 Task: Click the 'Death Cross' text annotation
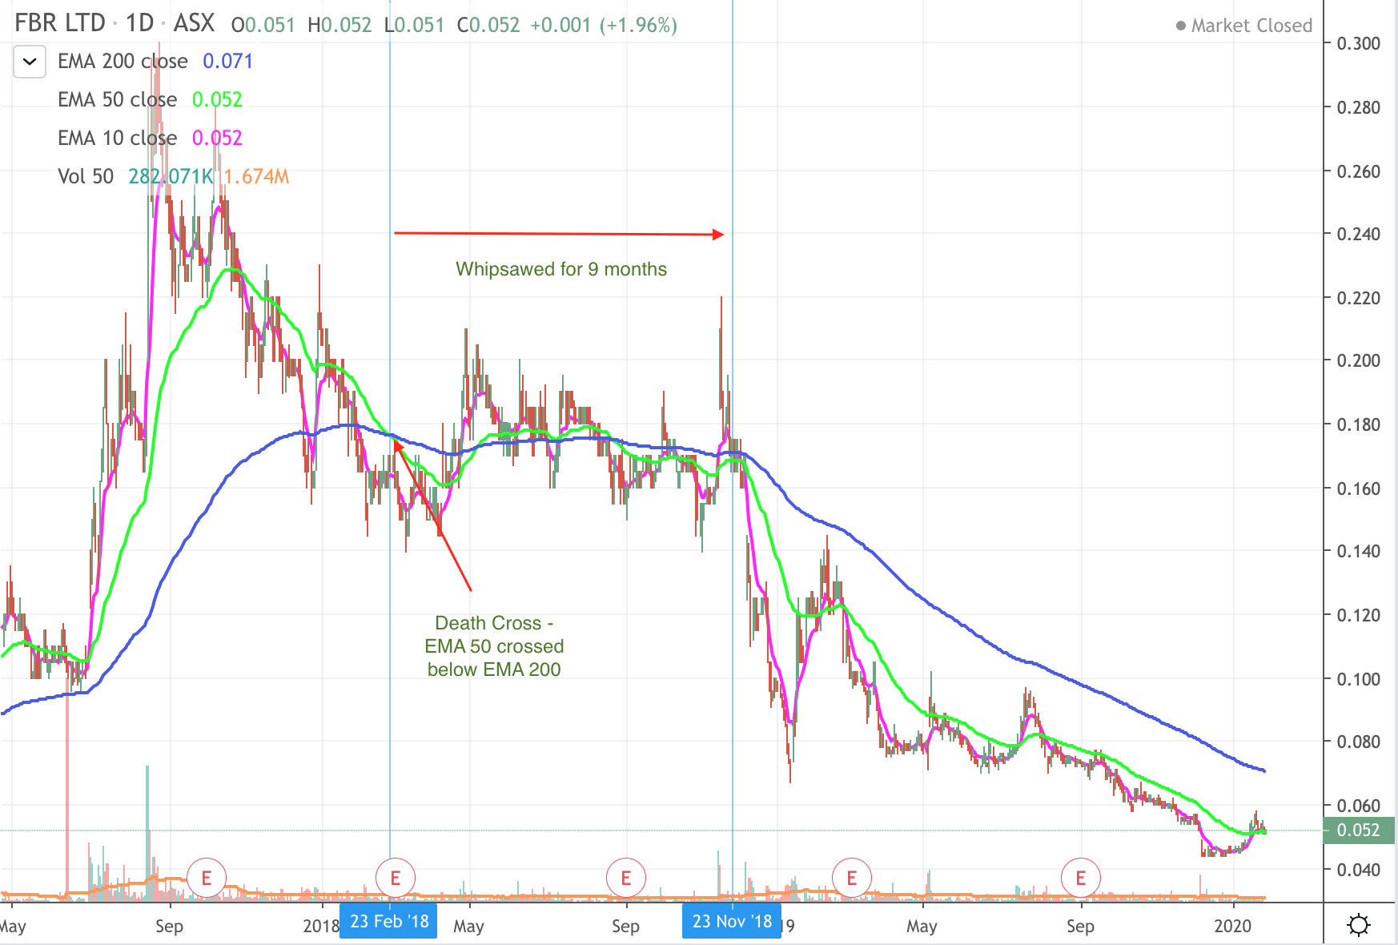pyautogui.click(x=494, y=645)
